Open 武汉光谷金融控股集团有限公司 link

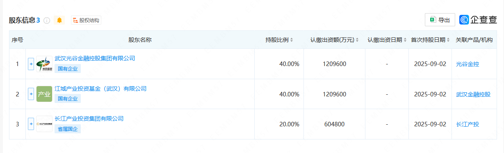point(95,58)
